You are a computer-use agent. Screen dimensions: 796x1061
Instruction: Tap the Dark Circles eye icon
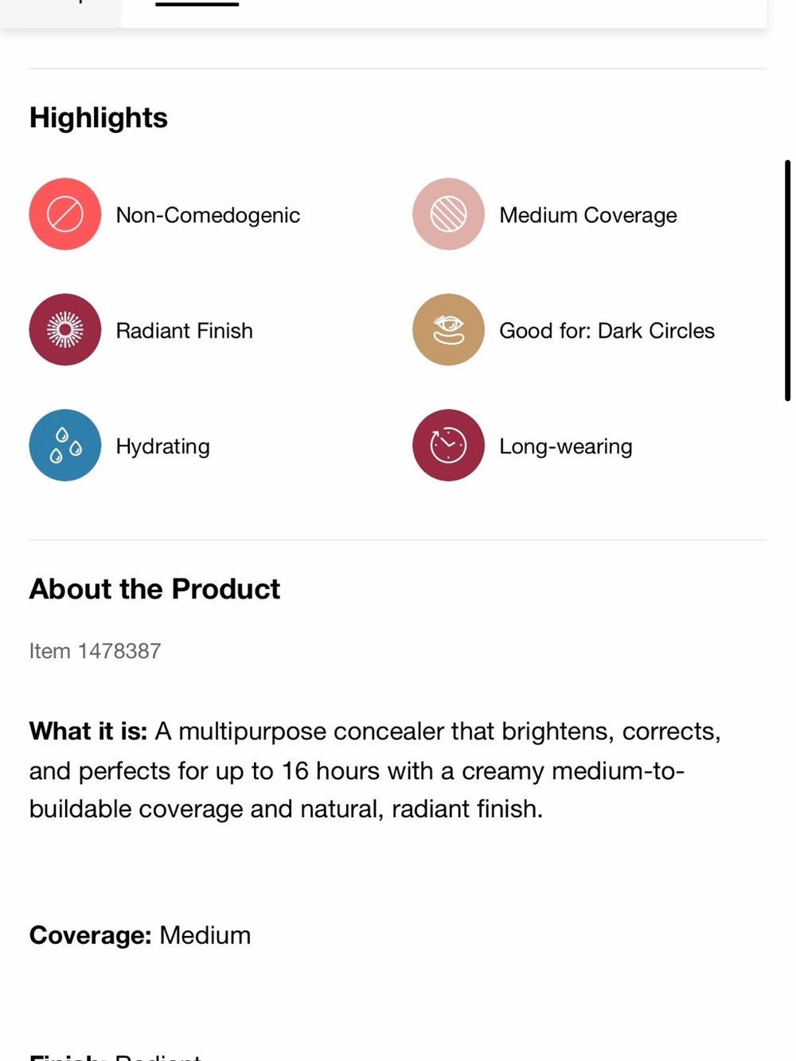(x=448, y=330)
